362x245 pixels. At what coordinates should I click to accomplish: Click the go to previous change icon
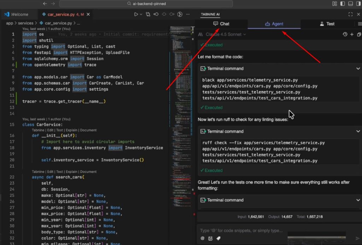[156, 14]
